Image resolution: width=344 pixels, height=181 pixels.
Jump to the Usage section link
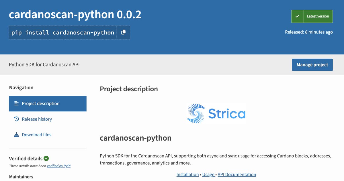click(x=208, y=174)
